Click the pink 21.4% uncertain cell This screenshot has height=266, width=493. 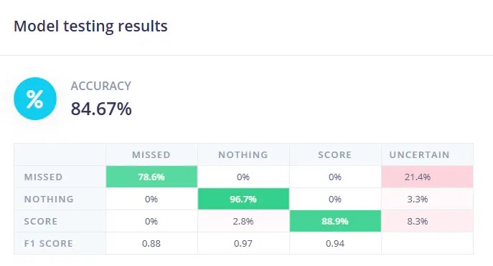click(427, 177)
